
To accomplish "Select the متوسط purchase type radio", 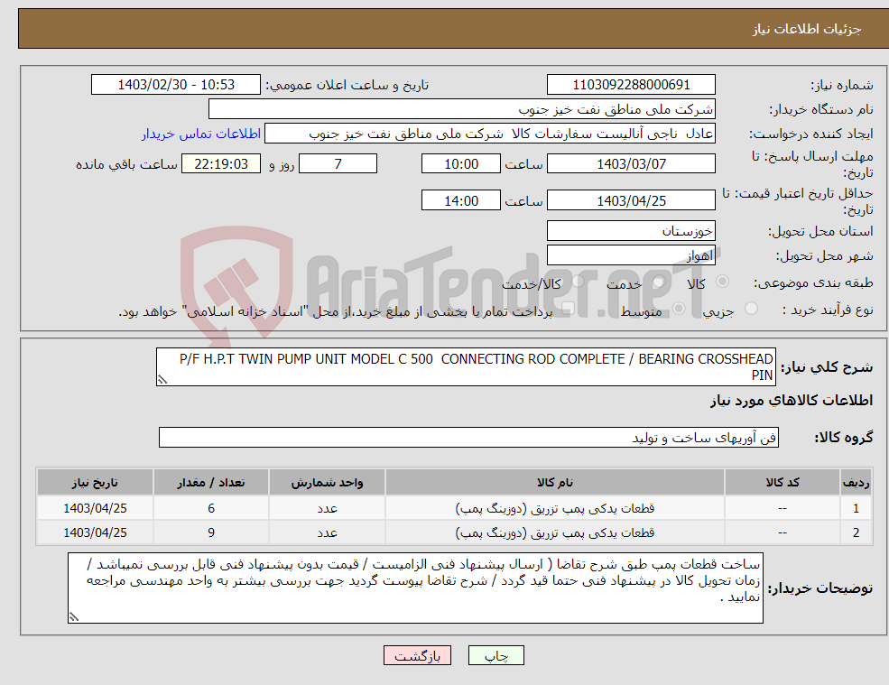I will [679, 309].
